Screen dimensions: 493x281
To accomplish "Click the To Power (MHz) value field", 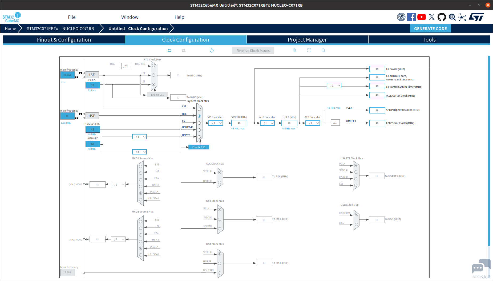I will (377, 69).
